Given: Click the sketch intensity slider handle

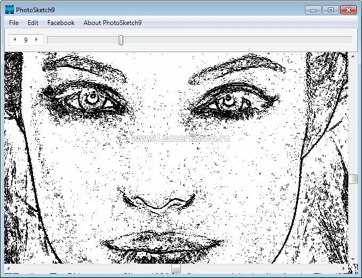Looking at the screenshot, I should click(121, 40).
